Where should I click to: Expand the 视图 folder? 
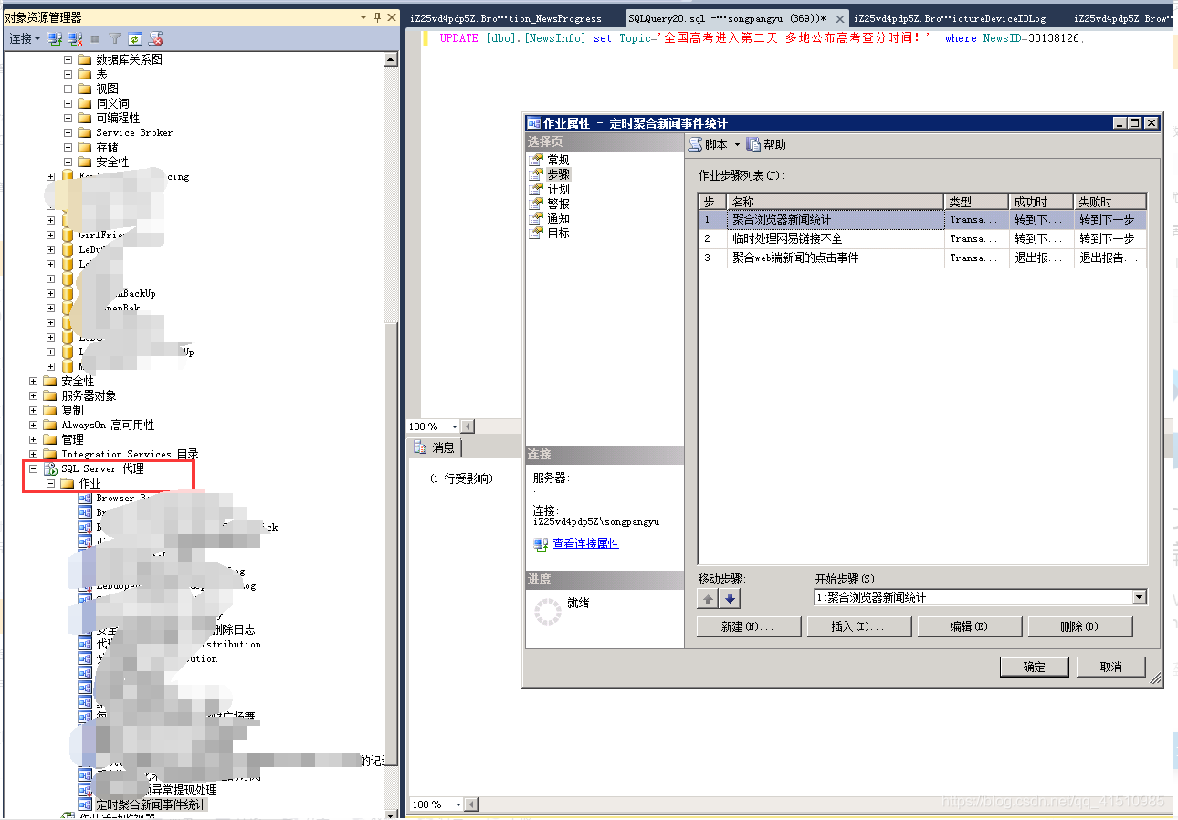tap(68, 89)
